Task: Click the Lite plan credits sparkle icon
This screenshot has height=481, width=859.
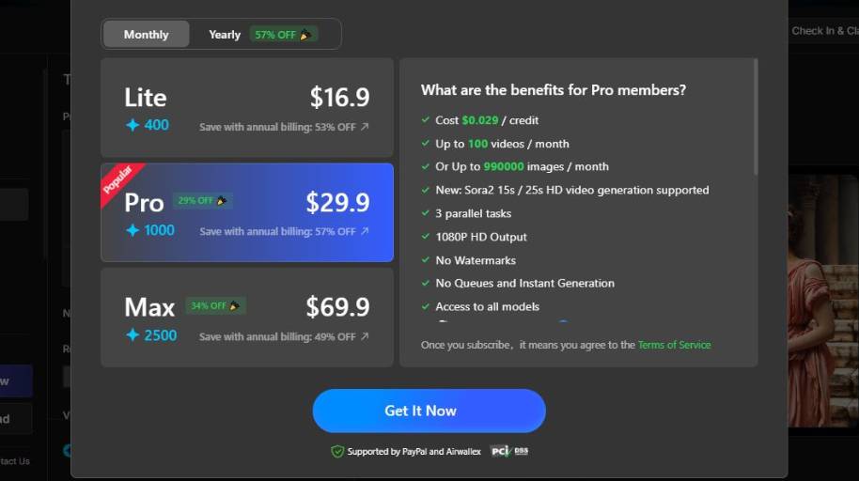Action: pos(133,125)
